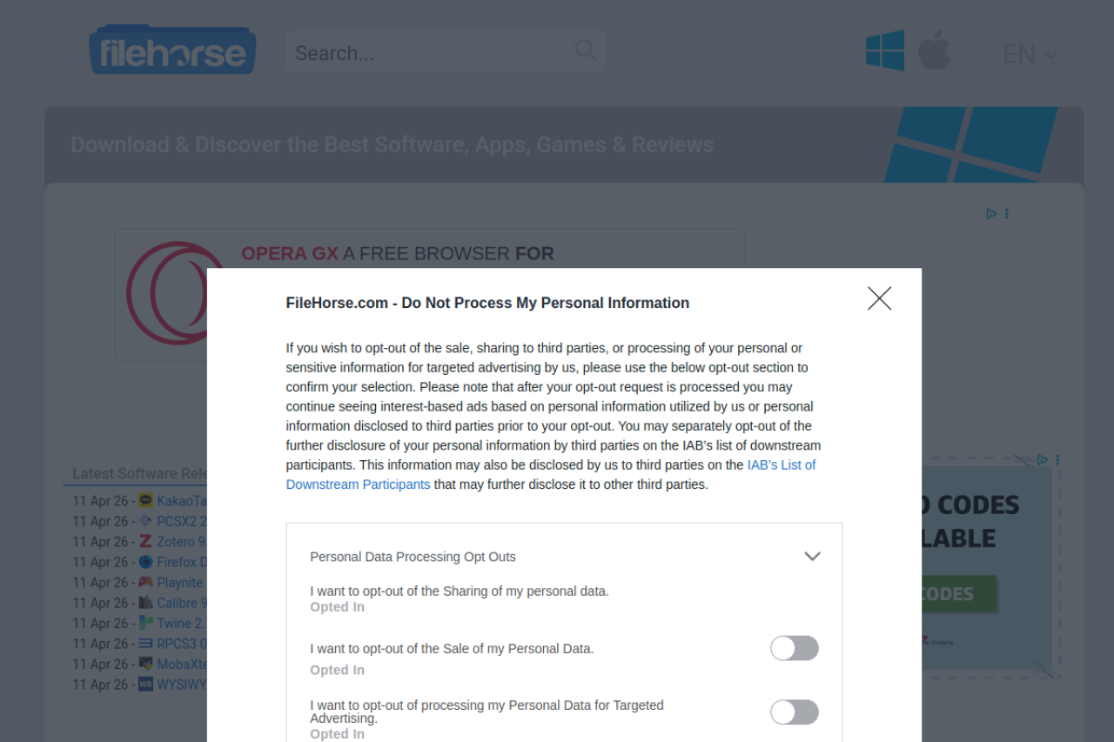Select the Windows platform icon
Viewport: 1114px width, 742px height.
(884, 51)
